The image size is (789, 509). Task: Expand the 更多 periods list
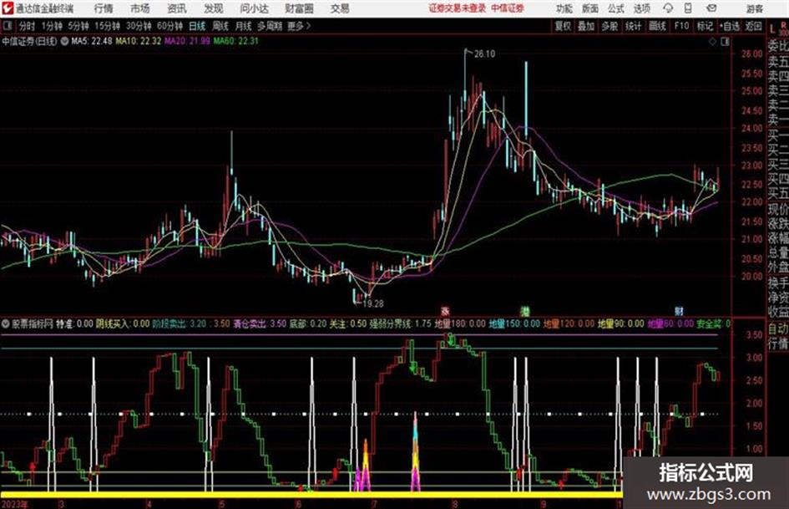pos(299,26)
